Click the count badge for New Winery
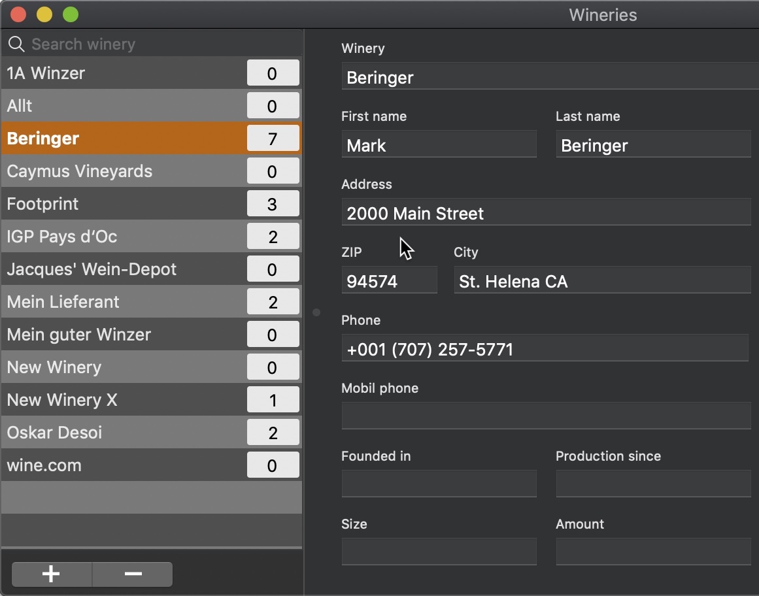The height and width of the screenshot is (596, 759). pos(273,367)
